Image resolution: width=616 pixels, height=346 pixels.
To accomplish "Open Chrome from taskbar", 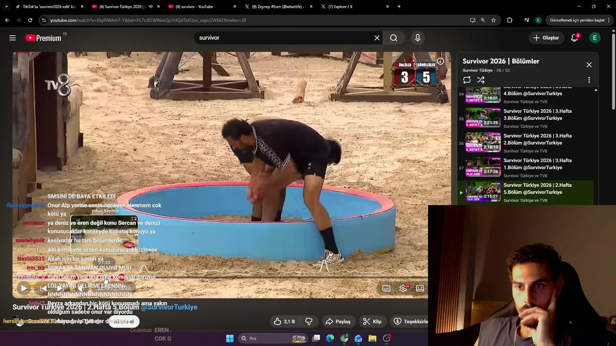I will tap(344, 338).
